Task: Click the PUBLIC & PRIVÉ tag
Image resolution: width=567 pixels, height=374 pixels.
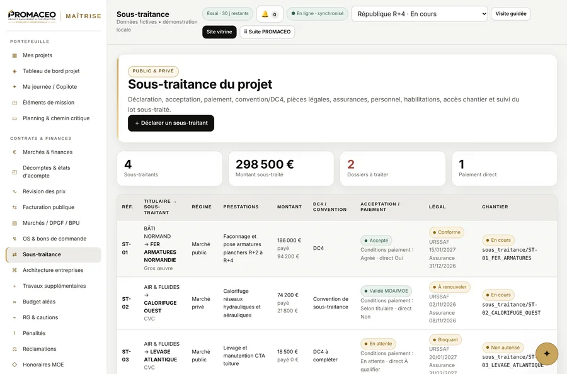Action: 153,71
